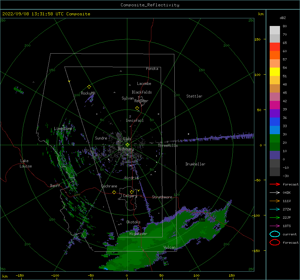Click the HighRiver label
The image size is (300, 280).
[138, 234]
